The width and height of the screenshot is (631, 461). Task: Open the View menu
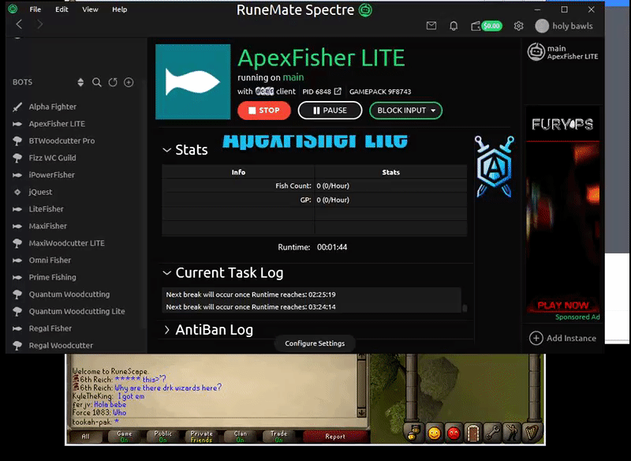pos(90,9)
